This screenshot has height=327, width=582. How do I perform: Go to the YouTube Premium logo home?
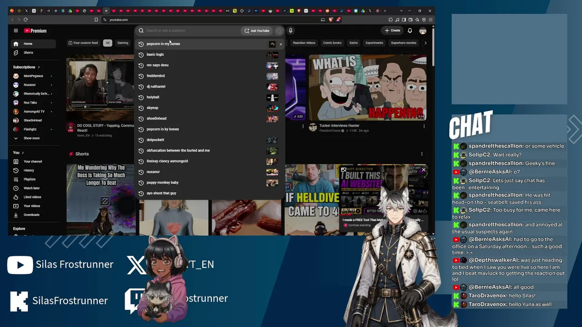pos(35,31)
